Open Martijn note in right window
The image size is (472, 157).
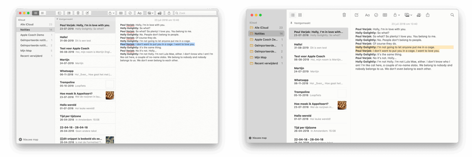(319, 70)
